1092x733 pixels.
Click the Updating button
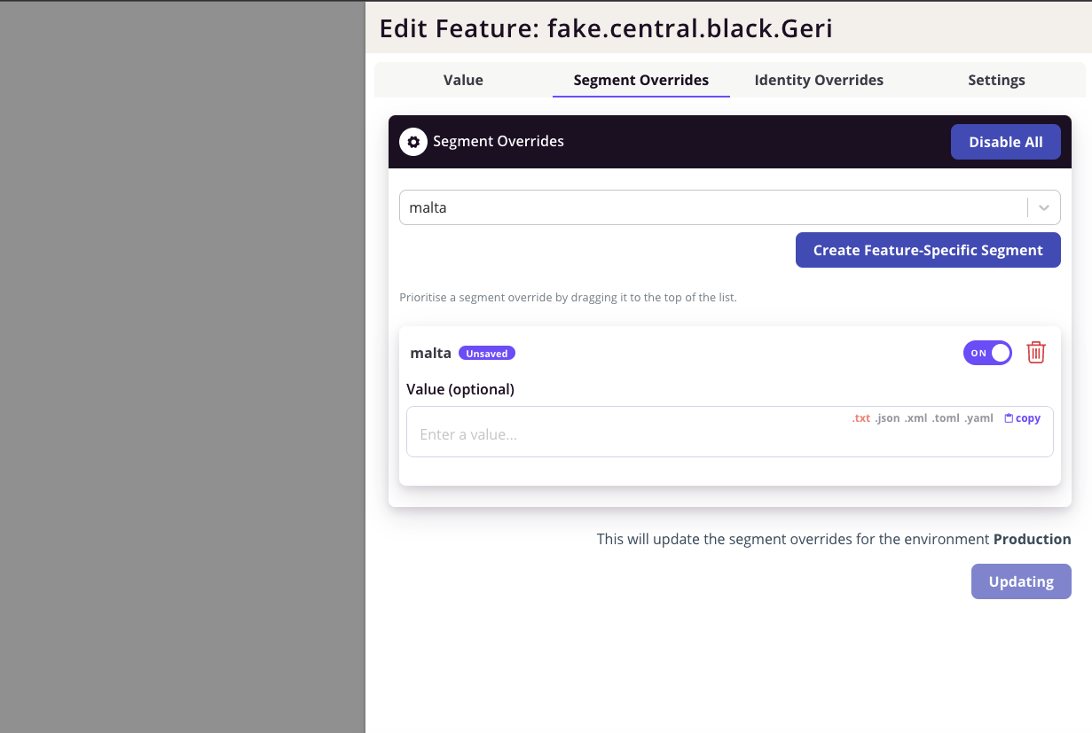(1021, 581)
